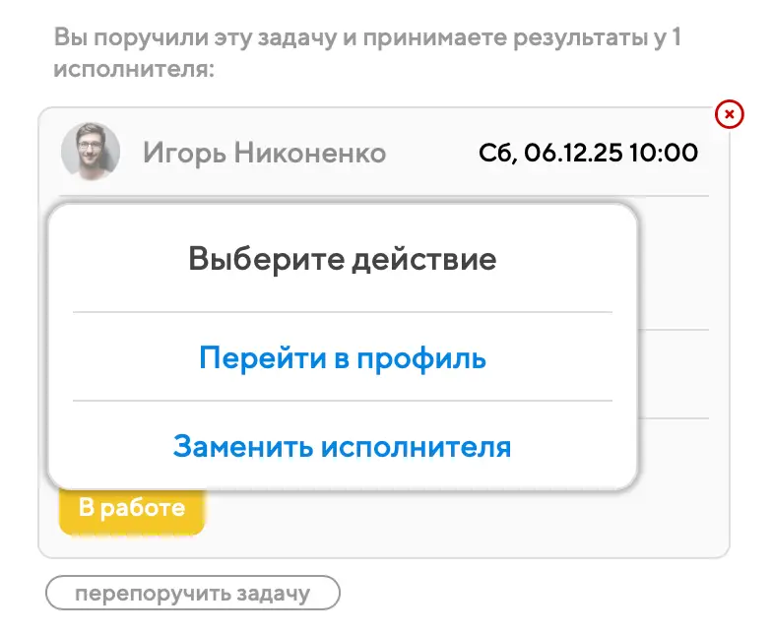Viewport: 772px width, 634px height.
Task: Click the "Выберите действие" popup title
Action: point(343,260)
